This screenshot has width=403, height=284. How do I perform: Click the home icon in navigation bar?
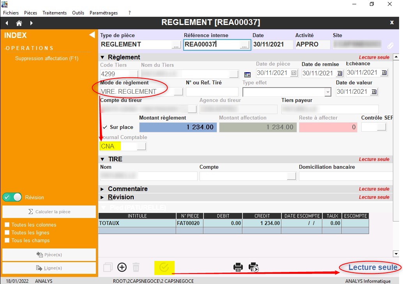(x=19, y=23)
